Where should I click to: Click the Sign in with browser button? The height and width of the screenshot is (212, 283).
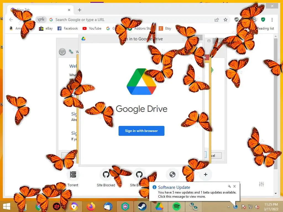[x=141, y=131]
